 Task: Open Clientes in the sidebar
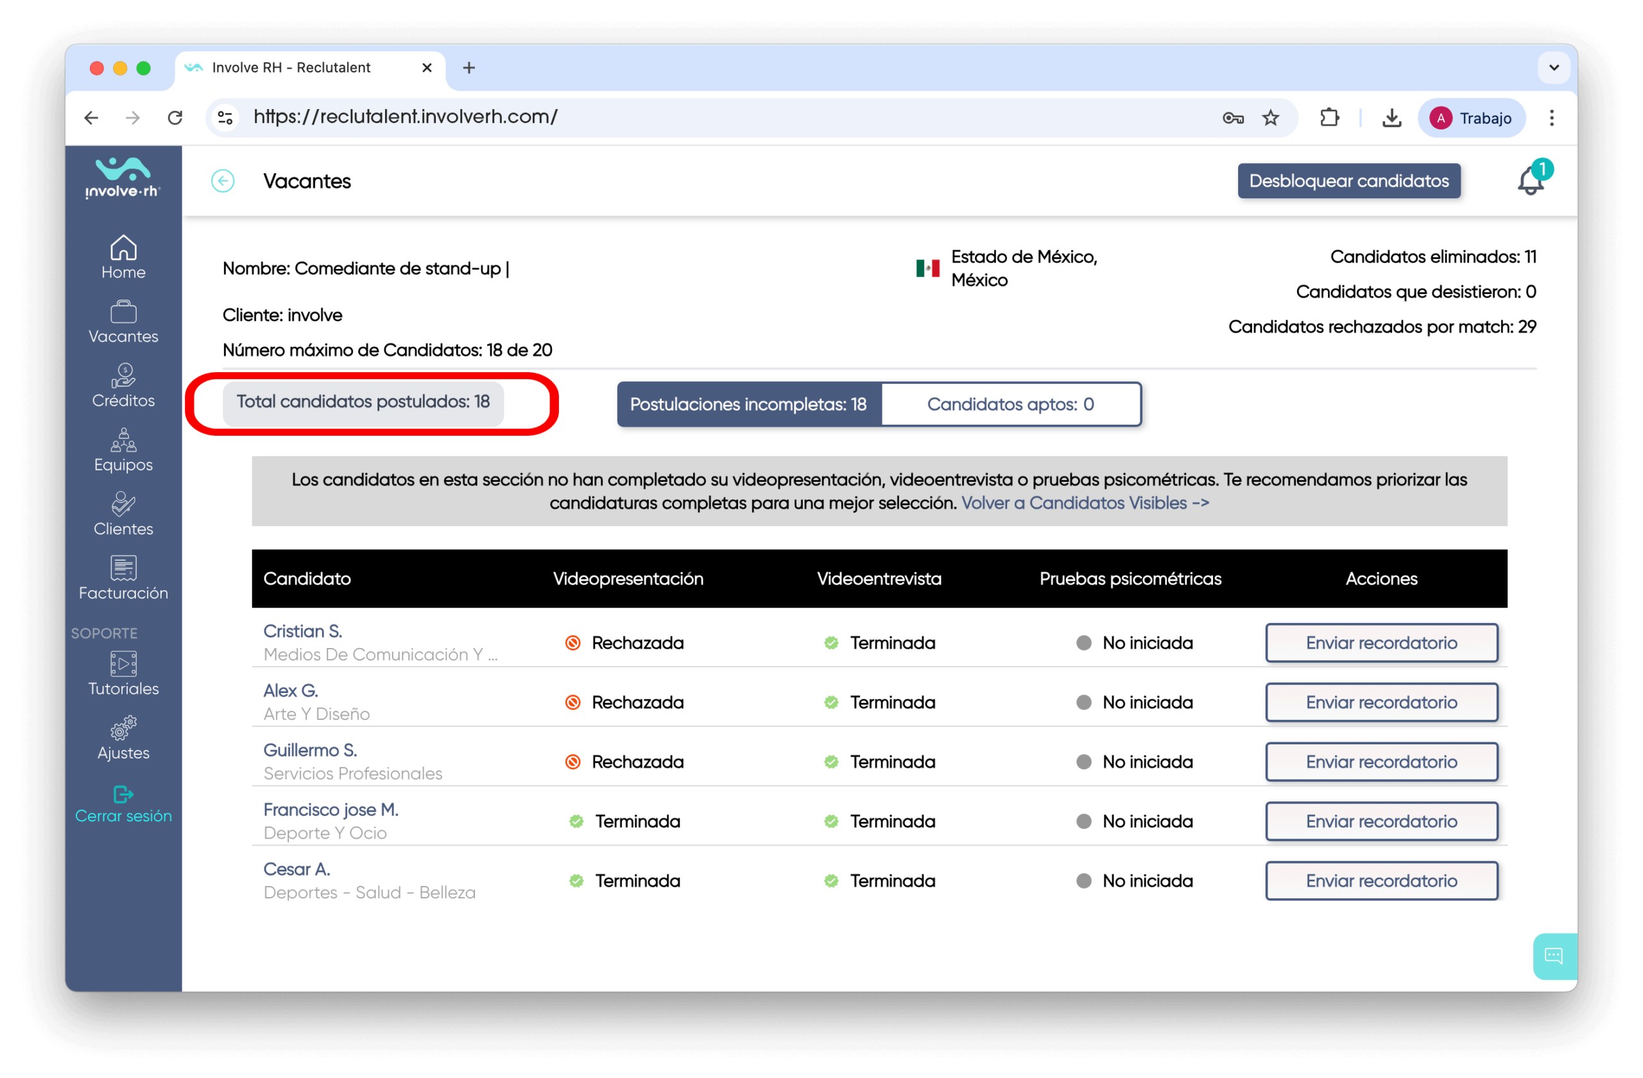pos(123,514)
